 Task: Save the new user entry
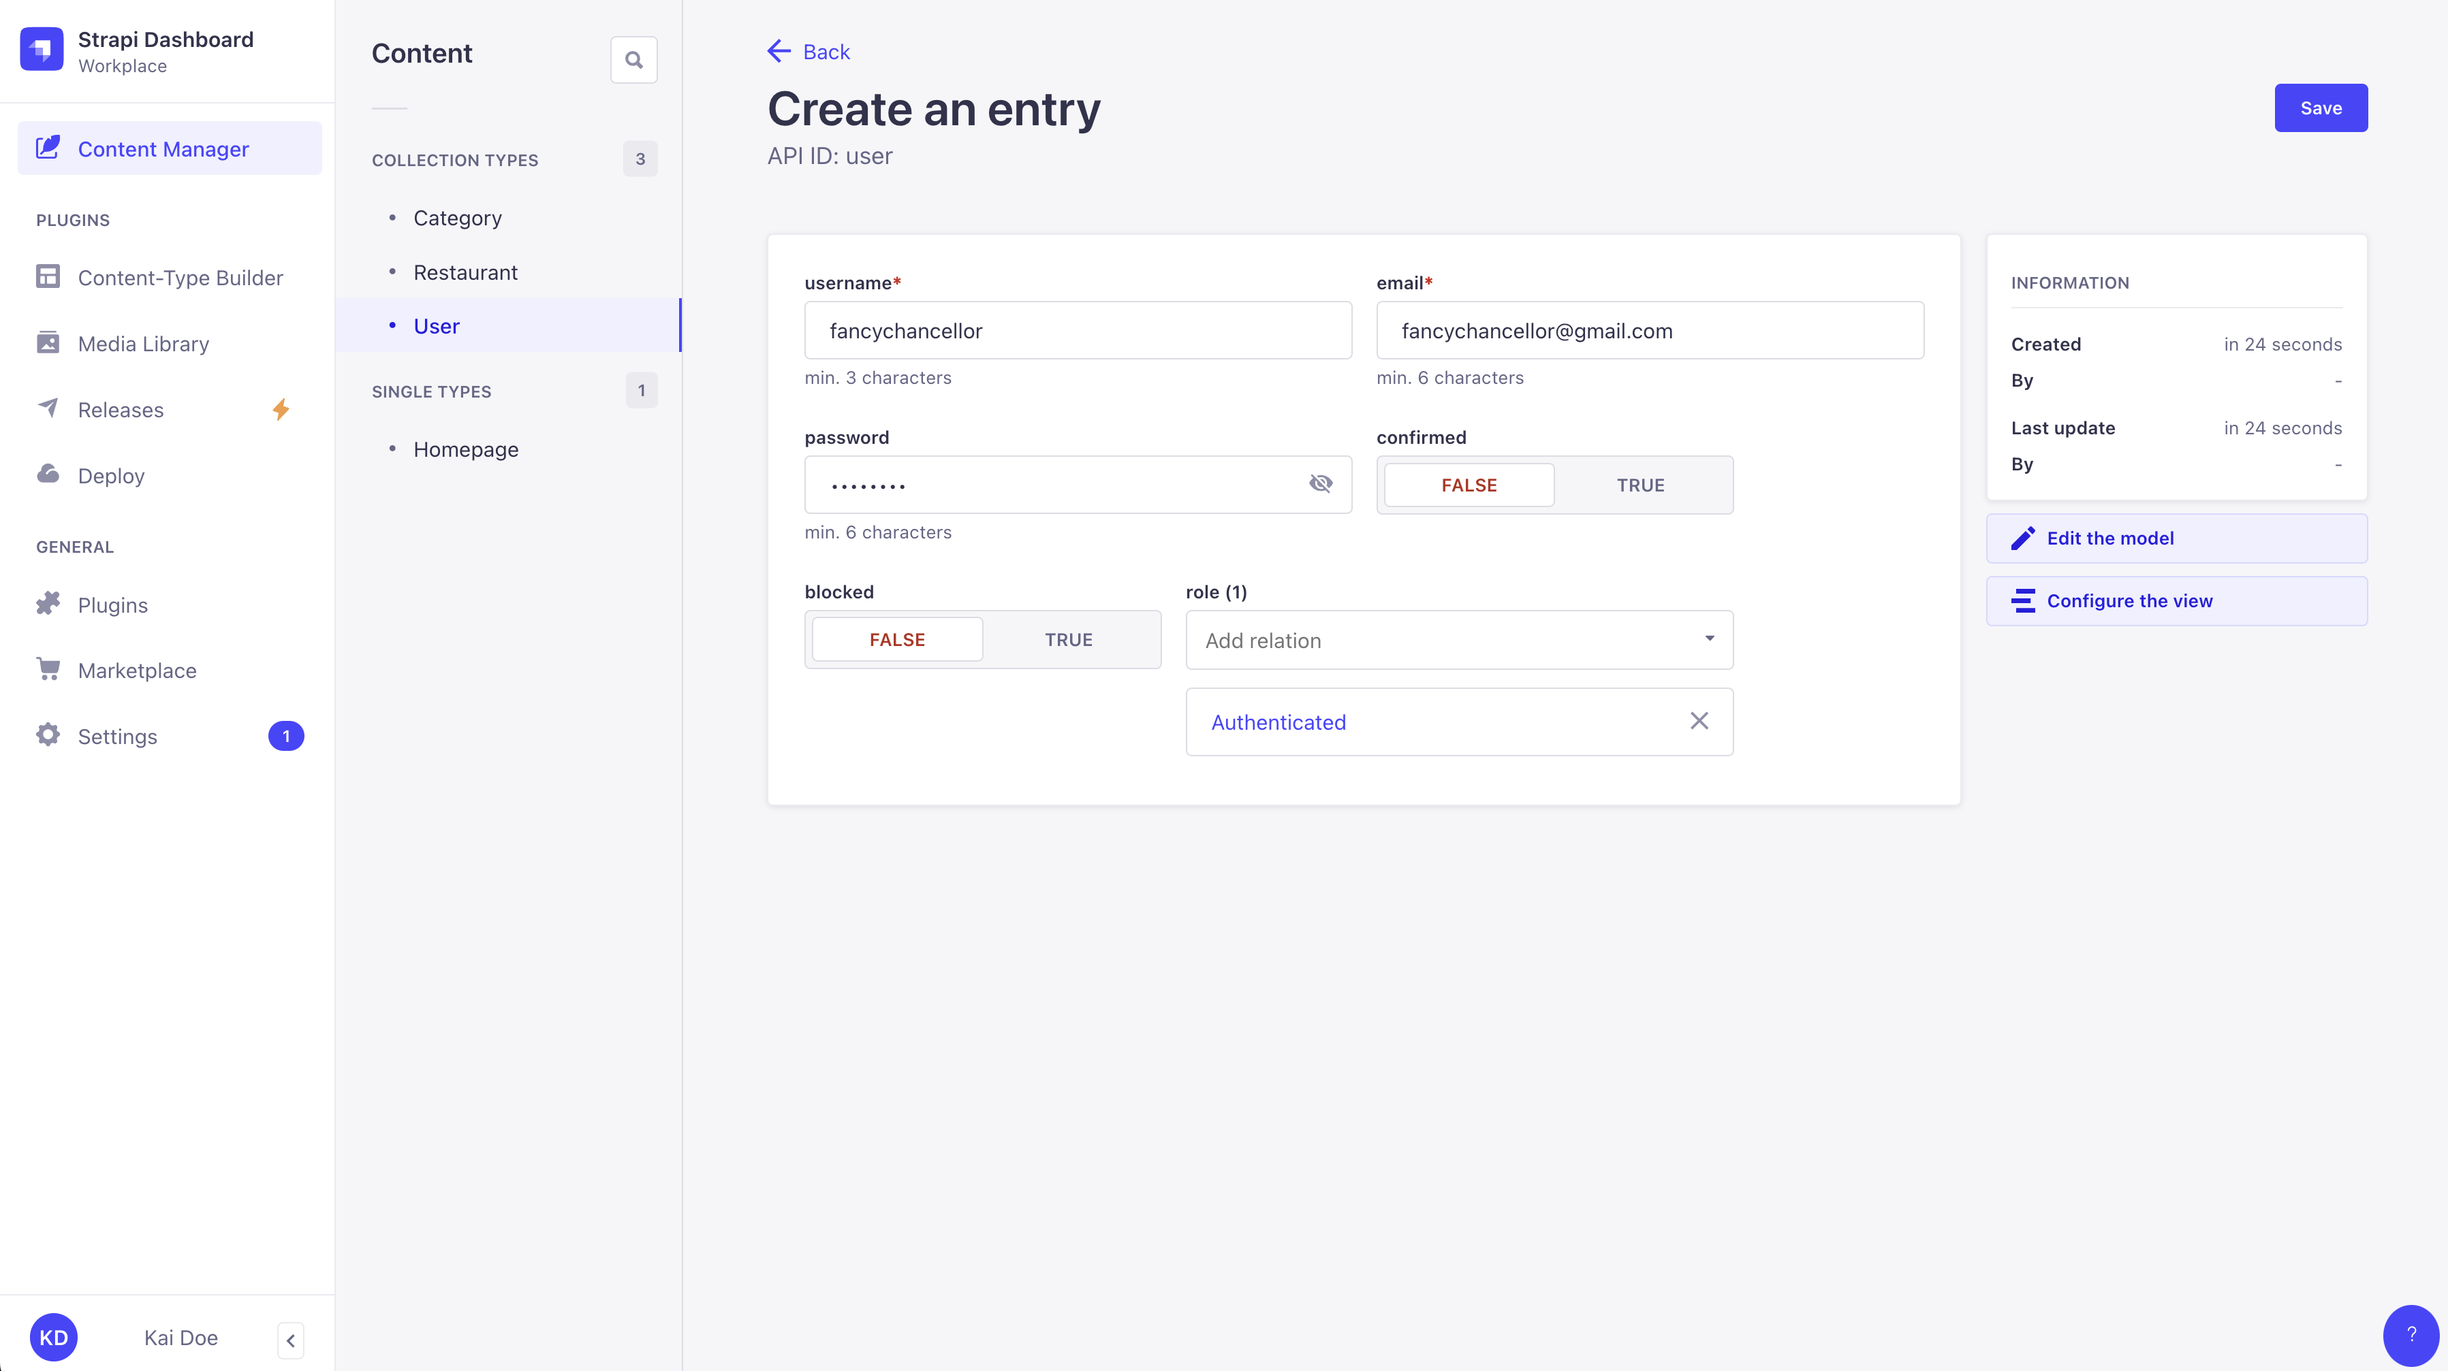pos(2321,108)
